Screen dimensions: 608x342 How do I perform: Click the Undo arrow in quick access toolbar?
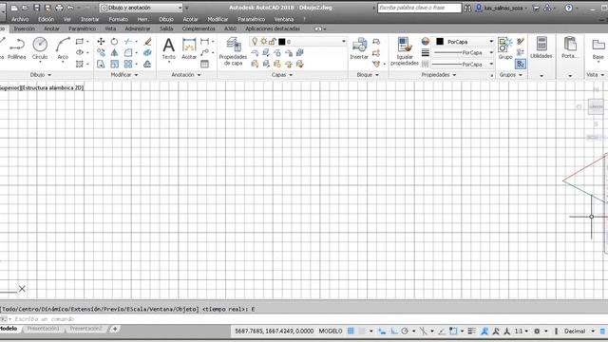[x=70, y=8]
